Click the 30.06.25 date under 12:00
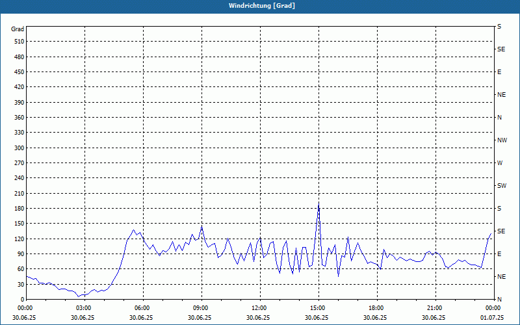 (x=258, y=317)
